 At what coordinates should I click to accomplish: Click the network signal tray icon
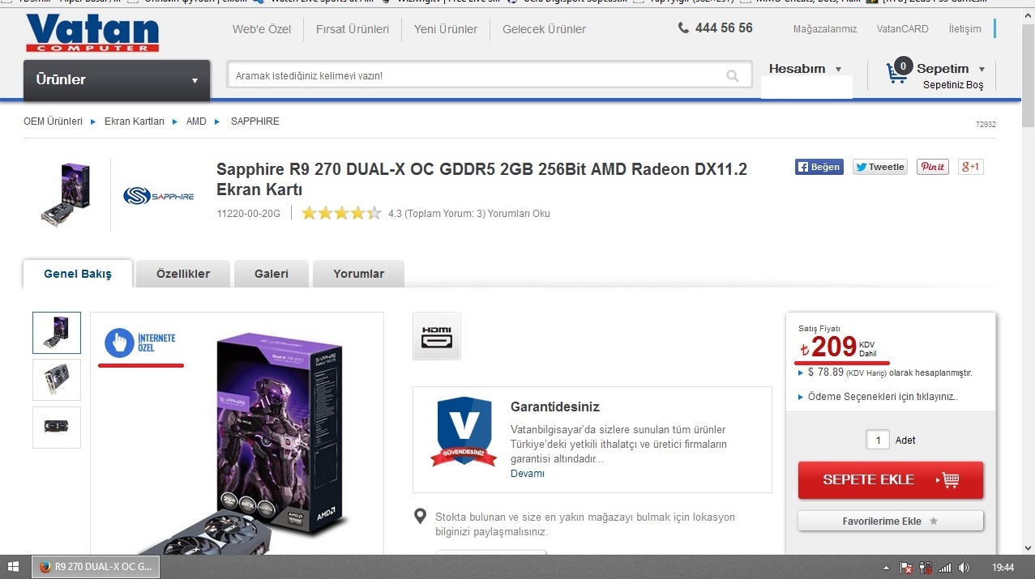[944, 568]
